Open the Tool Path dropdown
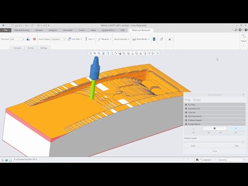 75,39
